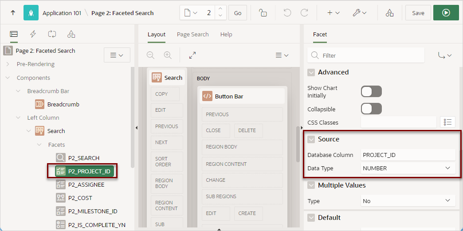Image resolution: width=463 pixels, height=231 pixels.
Task: Open the Utilities wrench menu
Action: (359, 13)
